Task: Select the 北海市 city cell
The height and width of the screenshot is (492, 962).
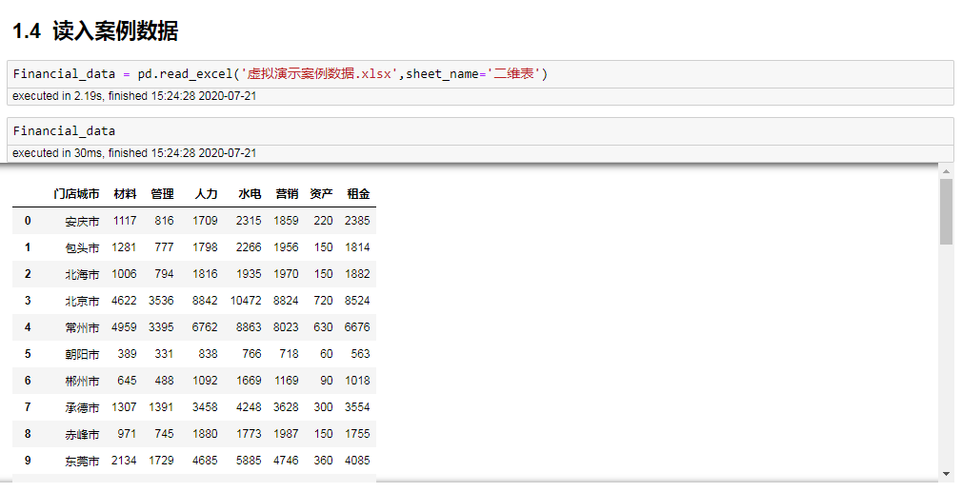Action: pos(82,274)
